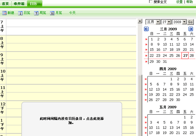Click the week view icon
Screen dimensions: 196x136
click(36, 13)
